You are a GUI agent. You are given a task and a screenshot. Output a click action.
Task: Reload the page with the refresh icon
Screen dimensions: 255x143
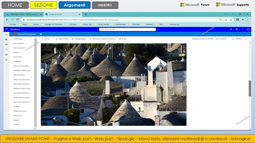coord(17,20)
